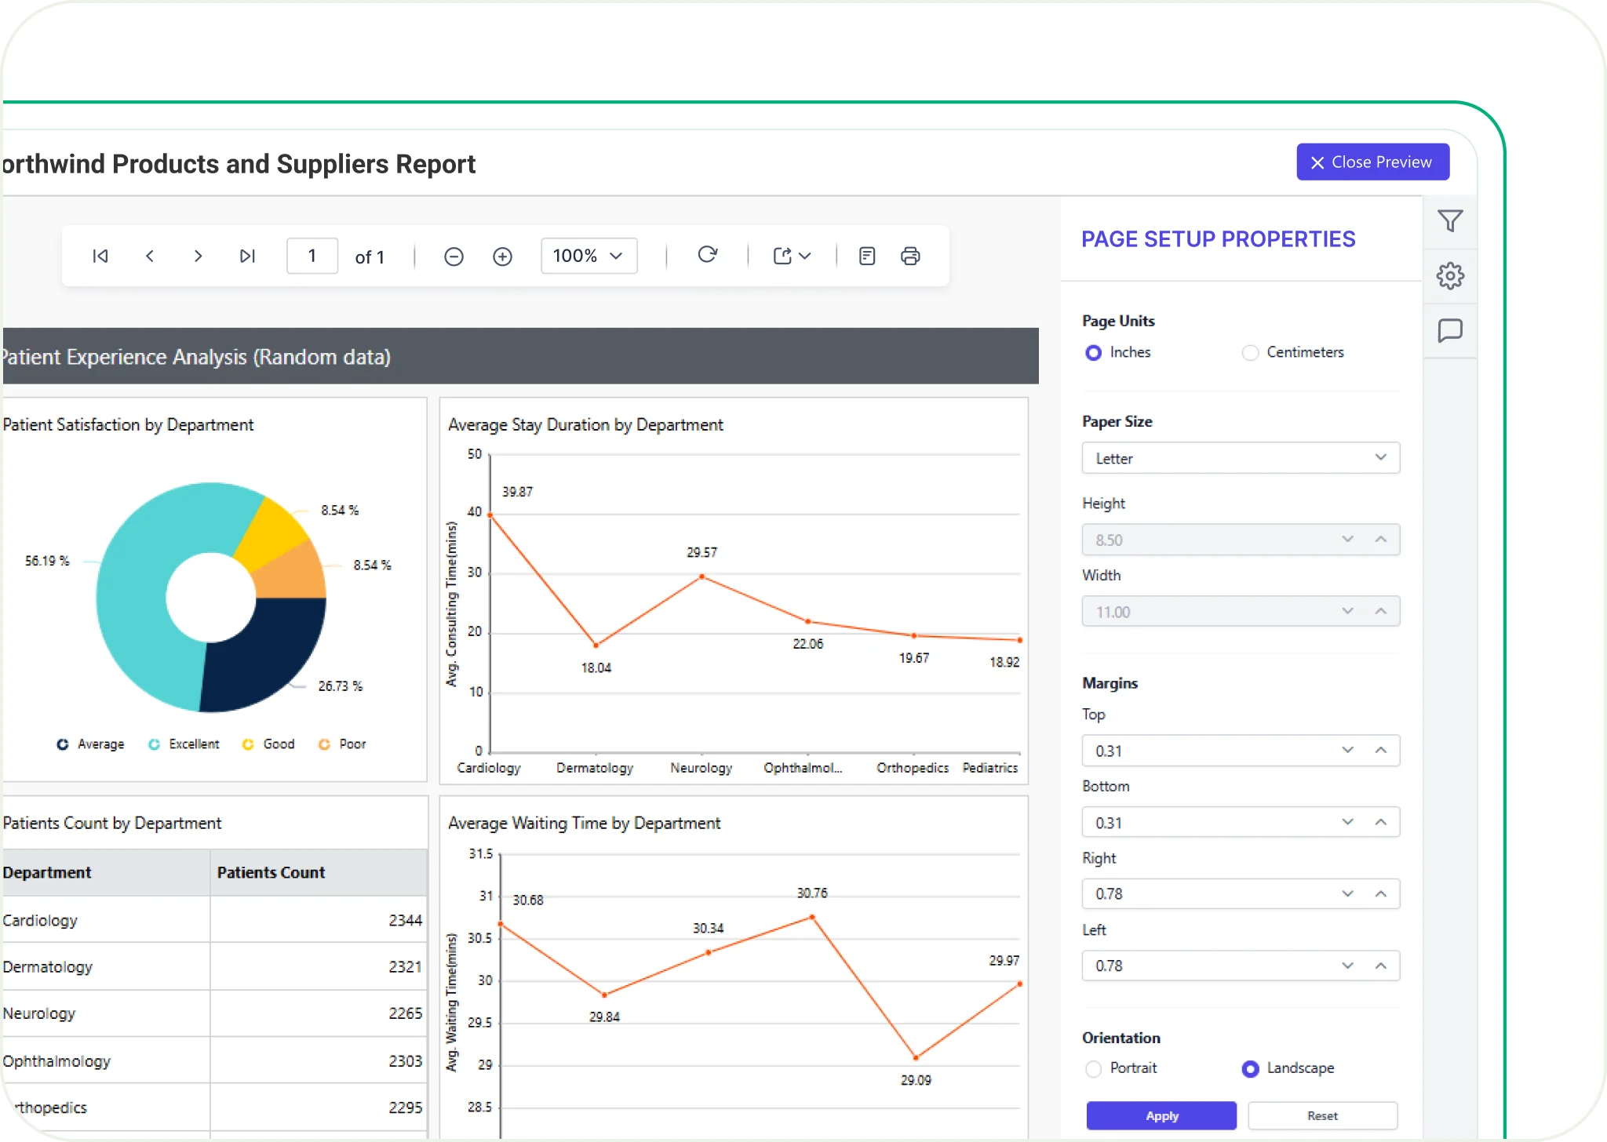Screen dimensions: 1607x1142
Task: Click the Apply button
Action: pyautogui.click(x=1161, y=1115)
